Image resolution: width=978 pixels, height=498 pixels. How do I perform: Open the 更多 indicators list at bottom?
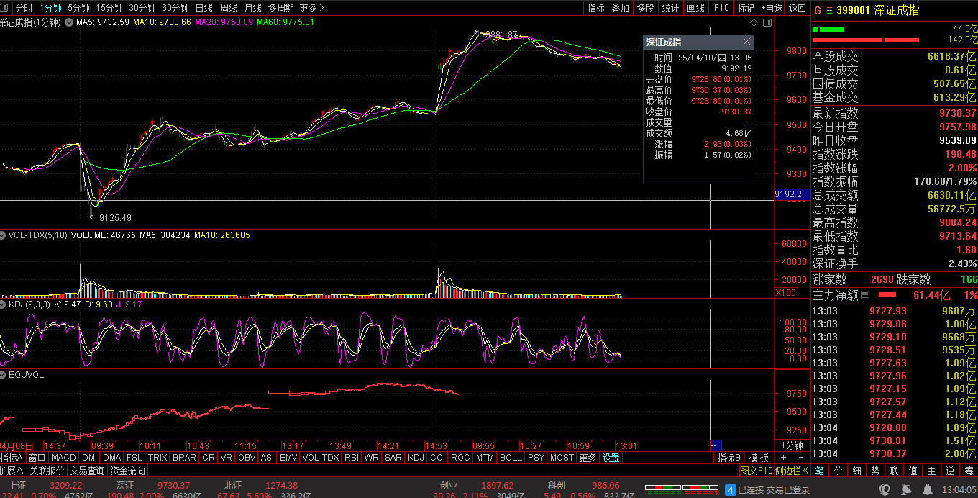[x=588, y=458]
